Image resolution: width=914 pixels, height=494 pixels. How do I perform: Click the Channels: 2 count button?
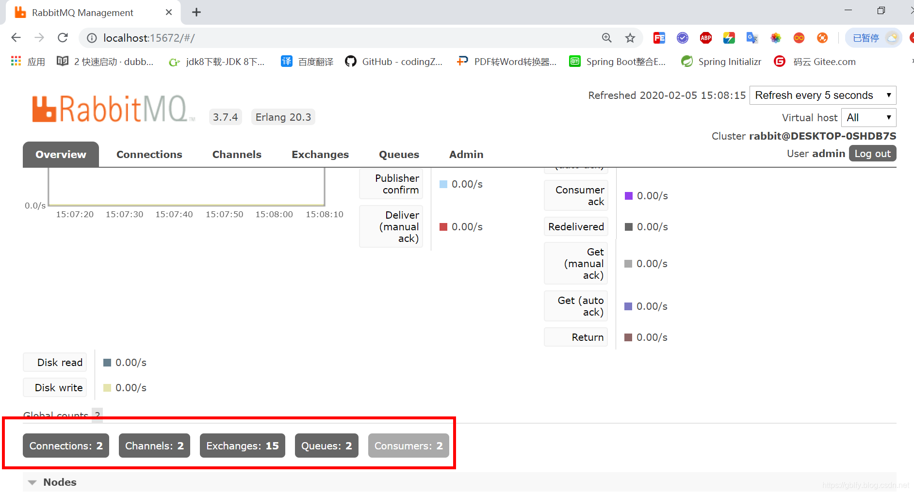(154, 446)
